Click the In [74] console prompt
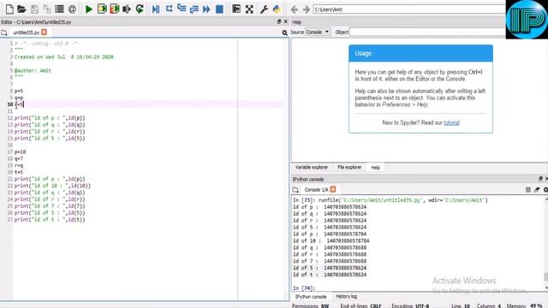The width and height of the screenshot is (548, 308). (304, 288)
